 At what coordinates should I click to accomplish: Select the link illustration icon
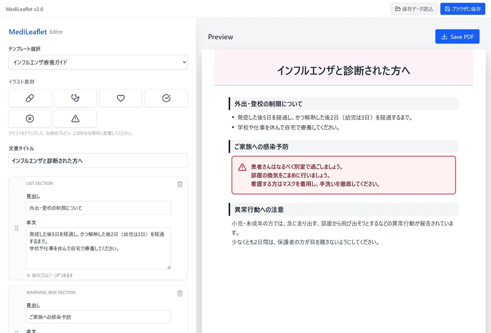(x=30, y=98)
